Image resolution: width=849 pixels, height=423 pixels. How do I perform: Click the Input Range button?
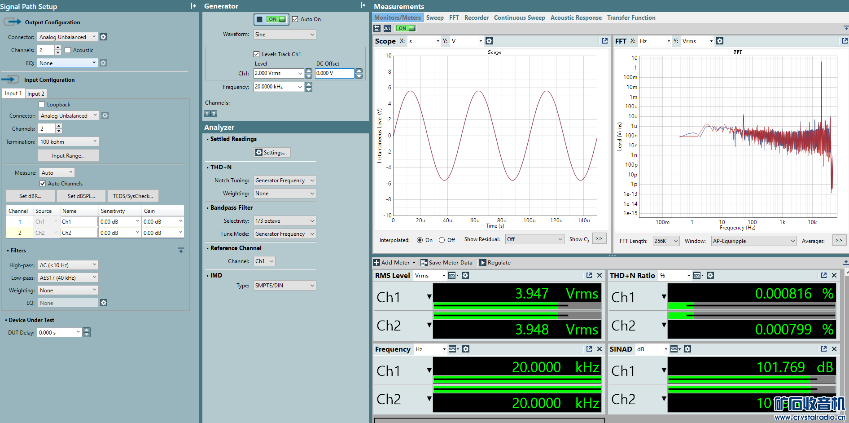[68, 156]
